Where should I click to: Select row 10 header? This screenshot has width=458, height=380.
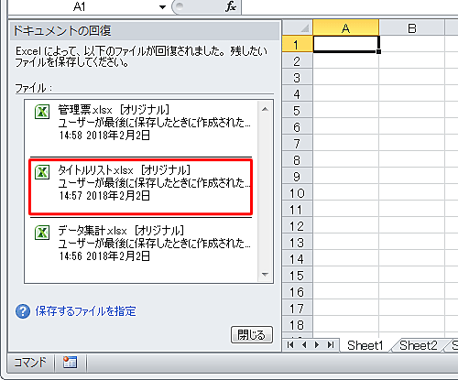[x=298, y=193]
